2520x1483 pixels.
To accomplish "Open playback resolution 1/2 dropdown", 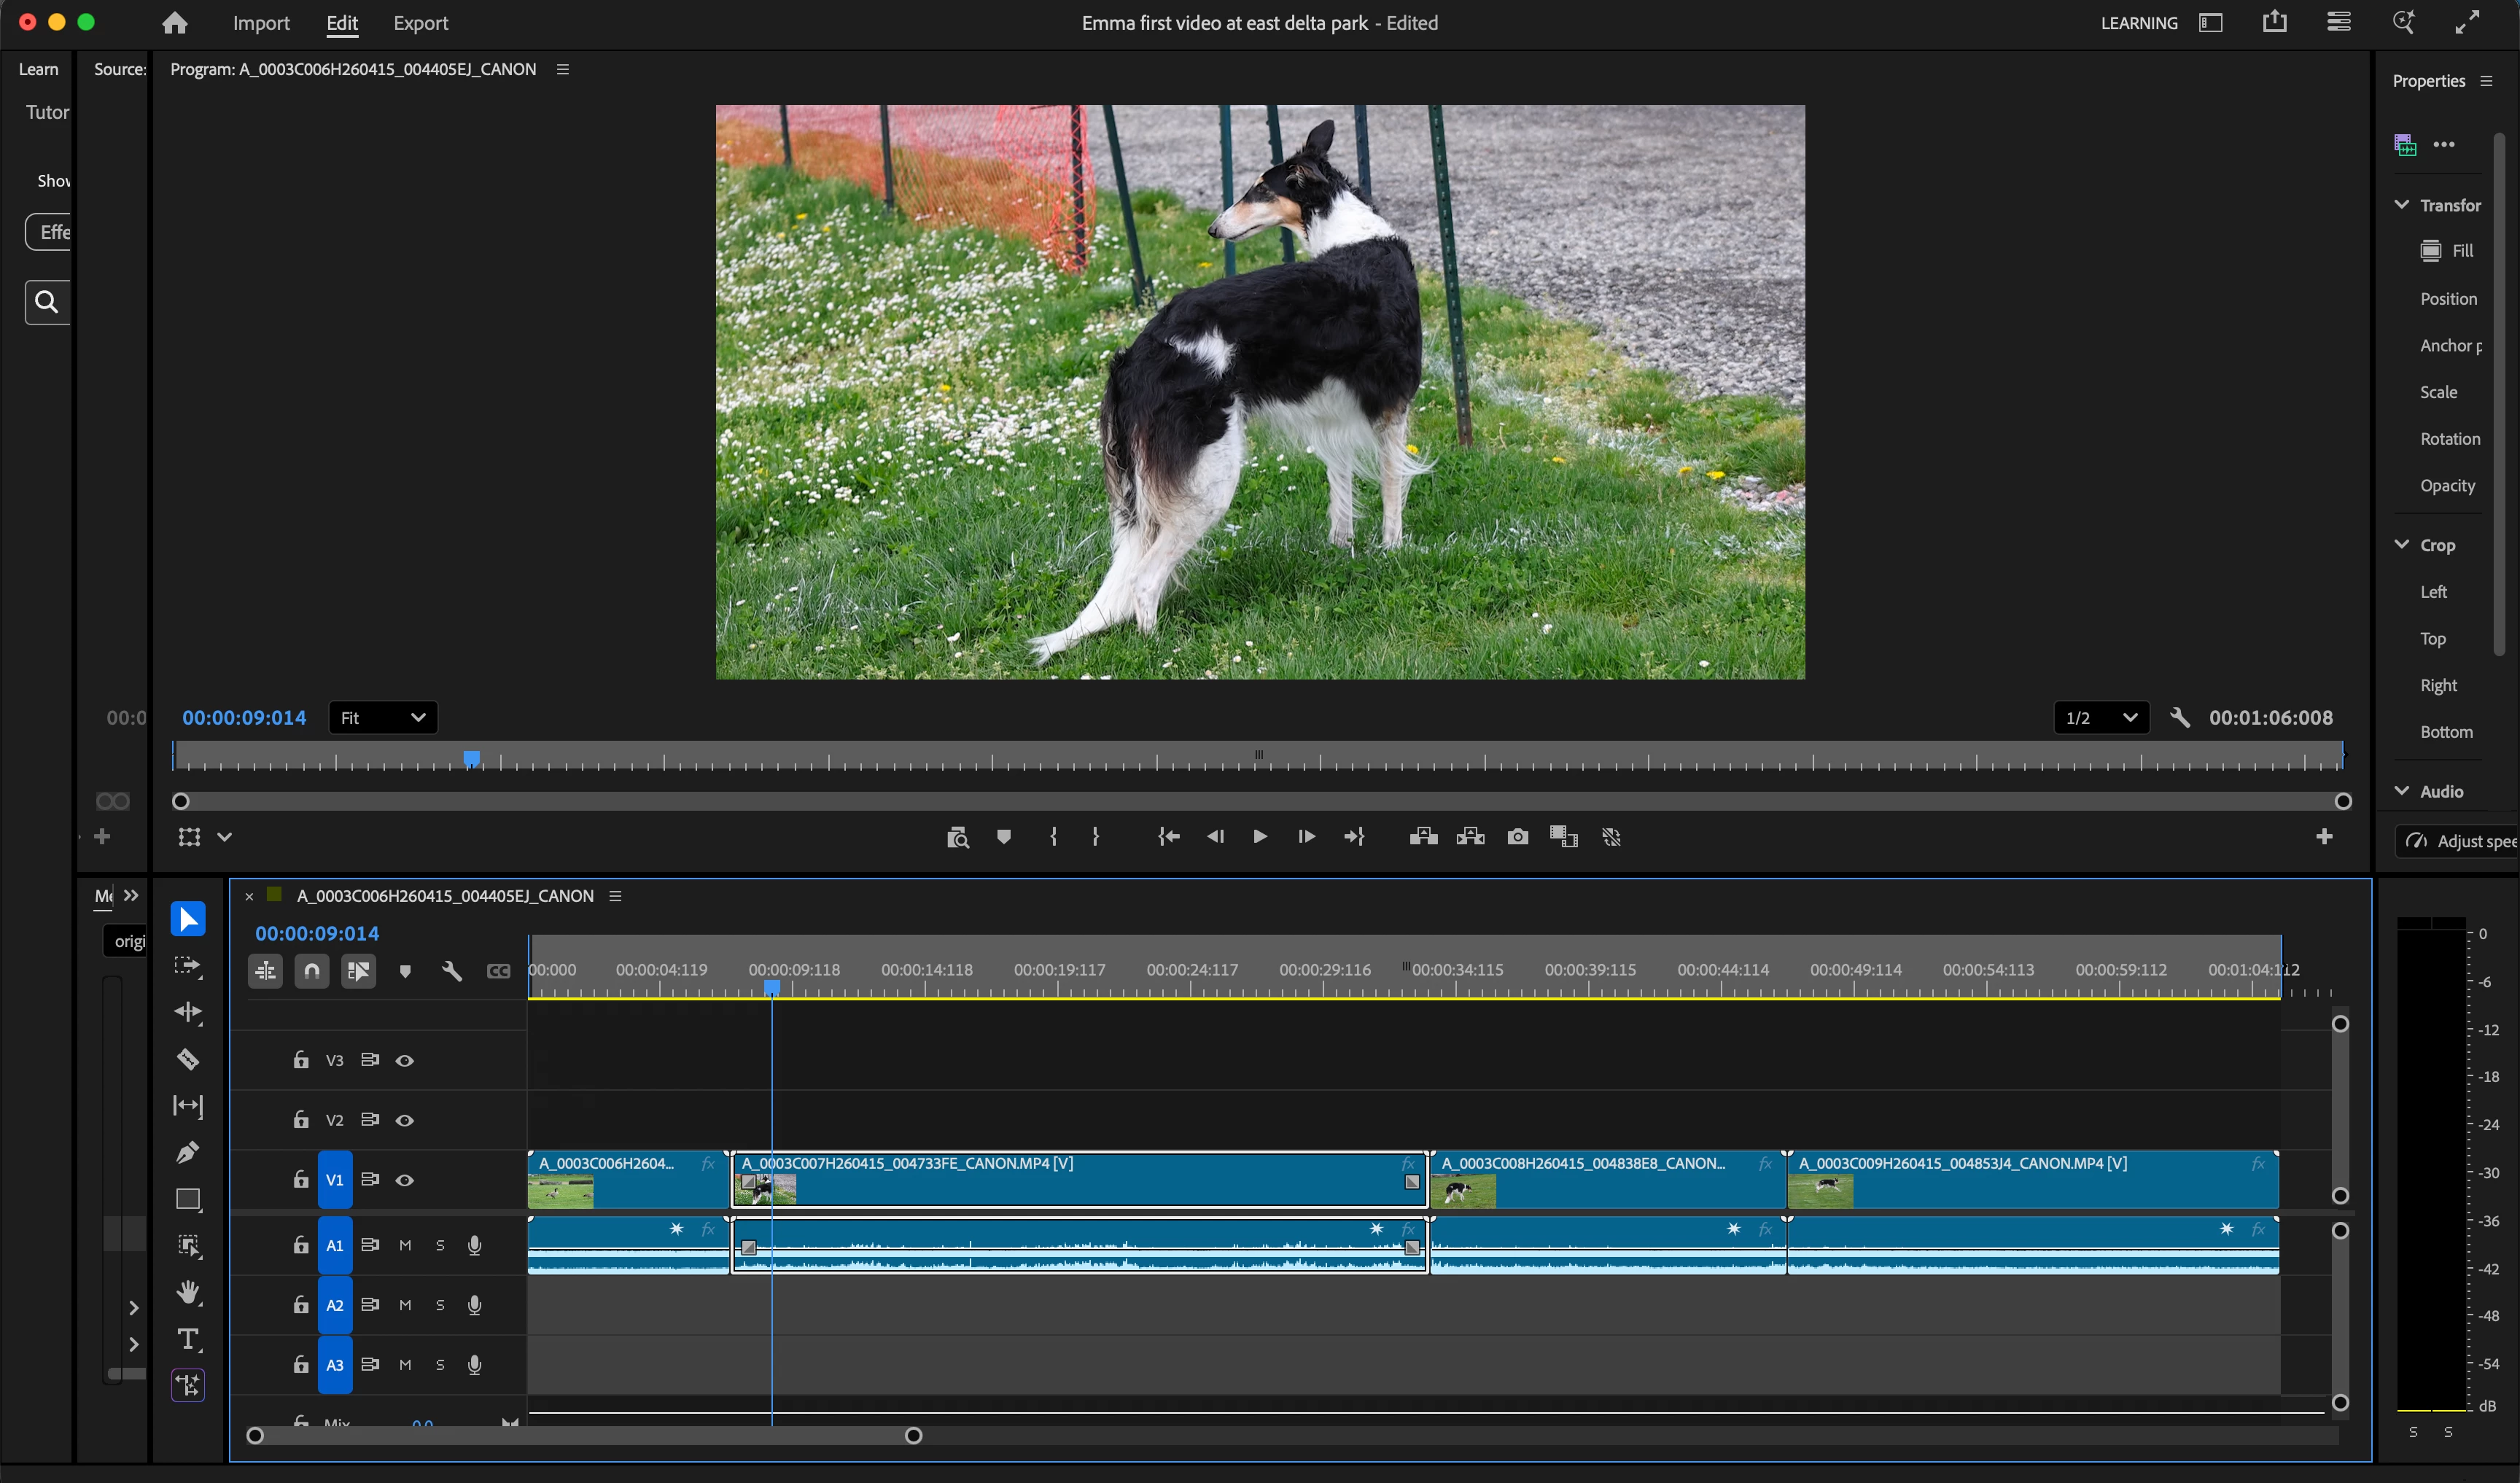I will point(2100,718).
